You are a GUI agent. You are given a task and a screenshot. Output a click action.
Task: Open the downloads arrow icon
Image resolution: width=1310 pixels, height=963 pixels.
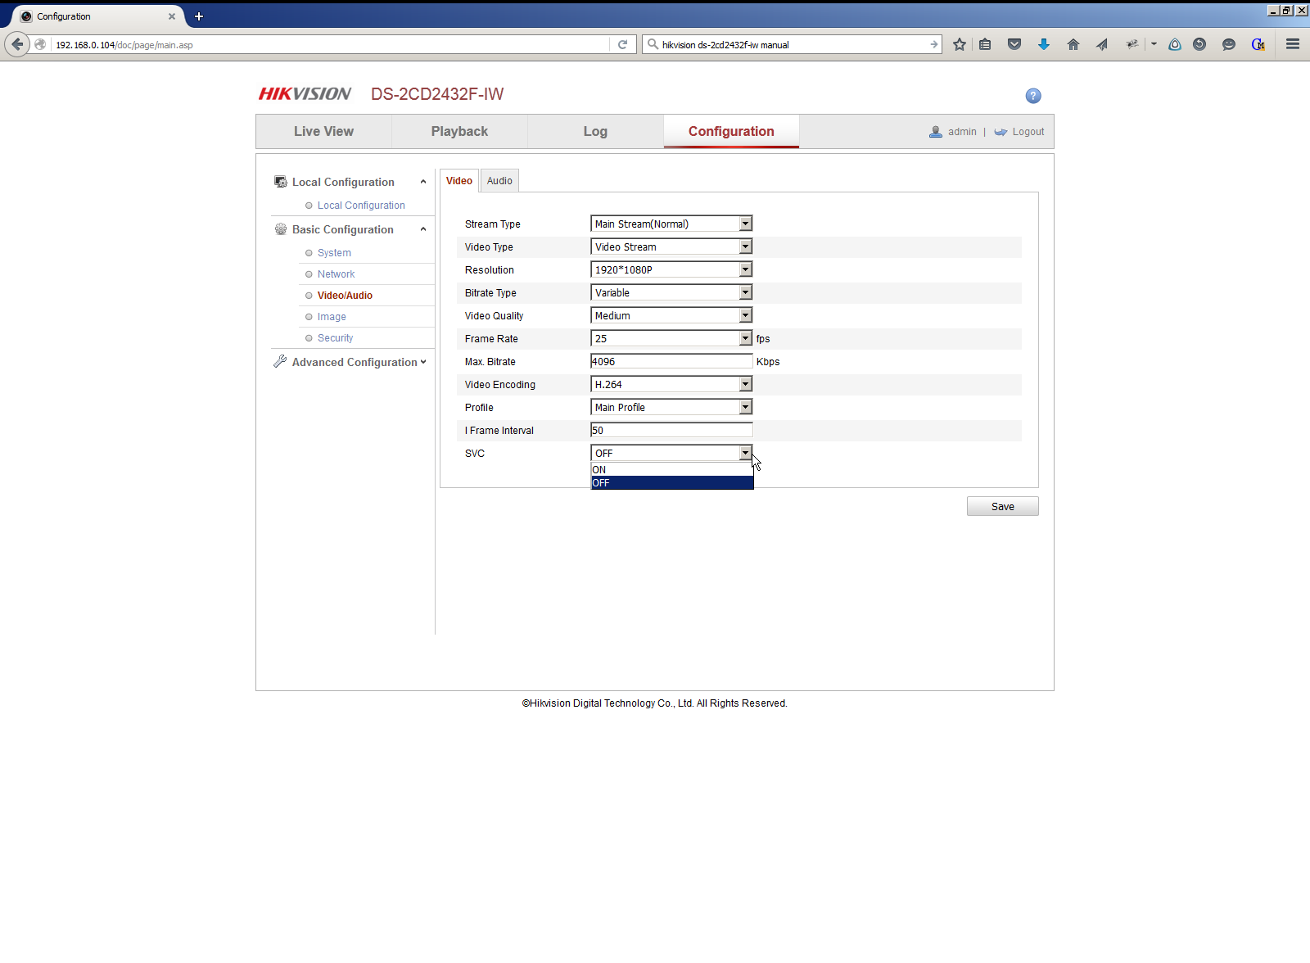1044,44
